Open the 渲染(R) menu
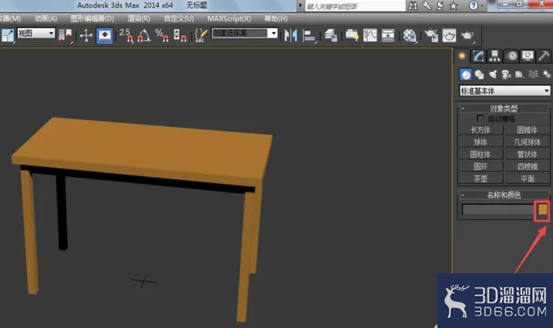This screenshot has height=328, width=553. coord(139,18)
